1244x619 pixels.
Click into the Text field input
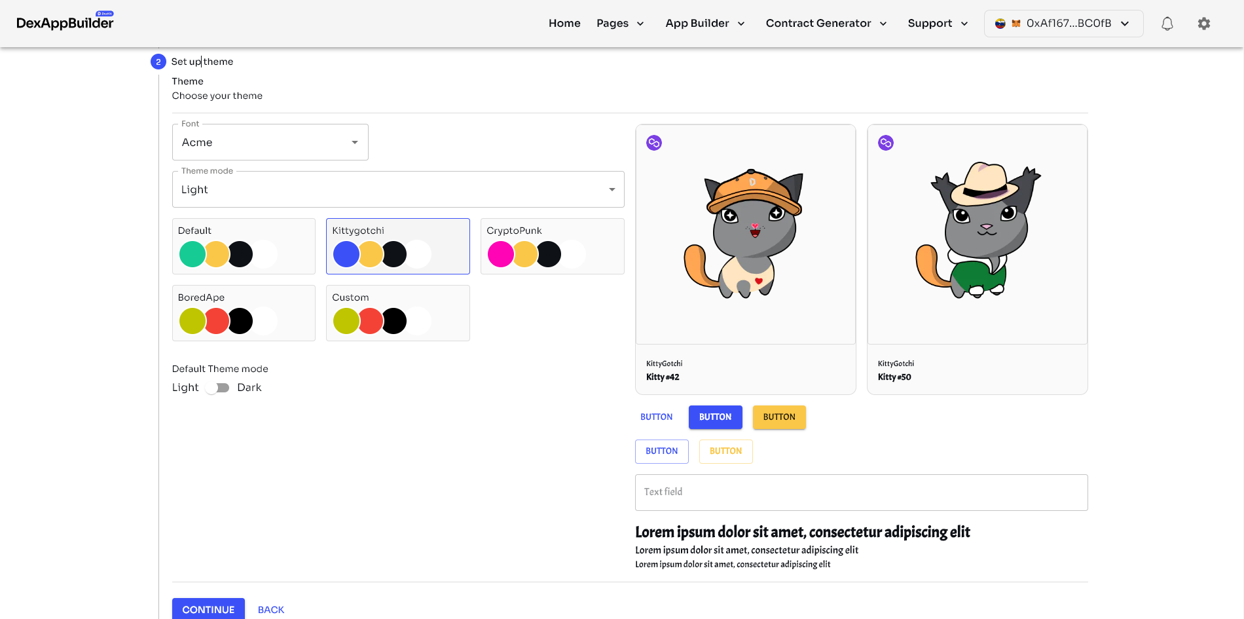(x=861, y=492)
